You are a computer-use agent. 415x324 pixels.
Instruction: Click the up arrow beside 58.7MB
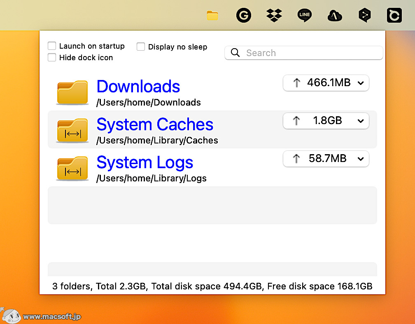[296, 159]
